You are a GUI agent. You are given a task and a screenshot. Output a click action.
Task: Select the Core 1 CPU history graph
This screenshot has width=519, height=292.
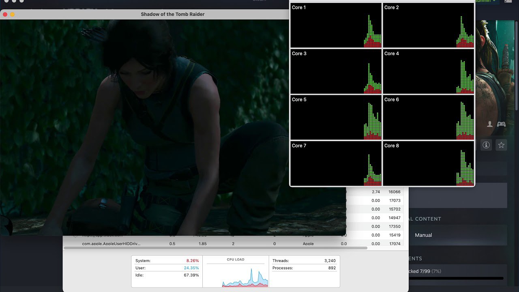click(x=336, y=25)
